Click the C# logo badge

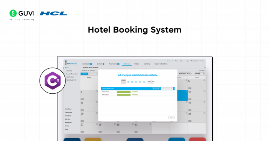click(x=53, y=81)
